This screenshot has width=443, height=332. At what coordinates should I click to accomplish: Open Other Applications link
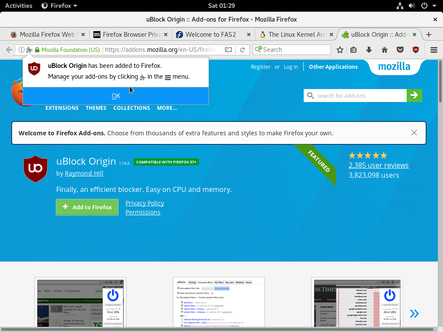333,67
